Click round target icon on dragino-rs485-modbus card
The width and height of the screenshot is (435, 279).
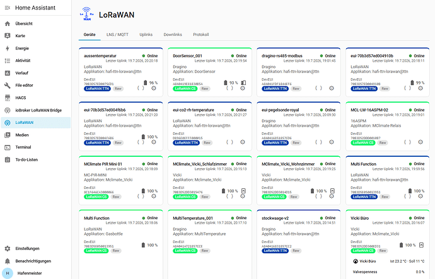tap(332, 88)
